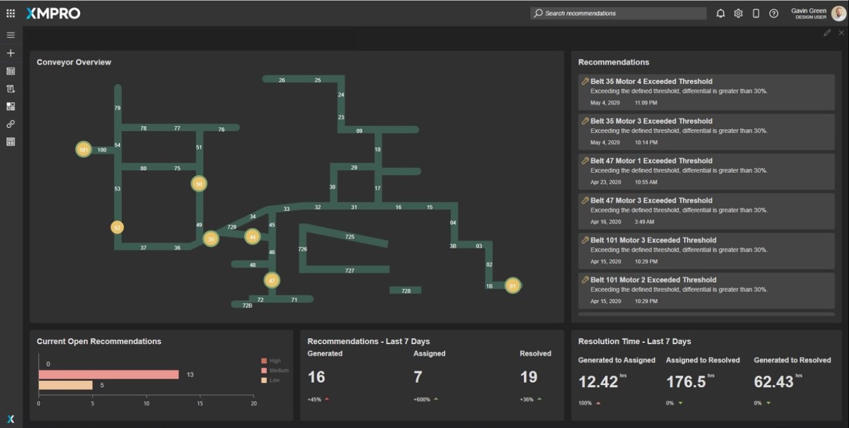The height and width of the screenshot is (428, 849).
Task: Toggle the Medium series in chart legend
Action: (x=264, y=371)
